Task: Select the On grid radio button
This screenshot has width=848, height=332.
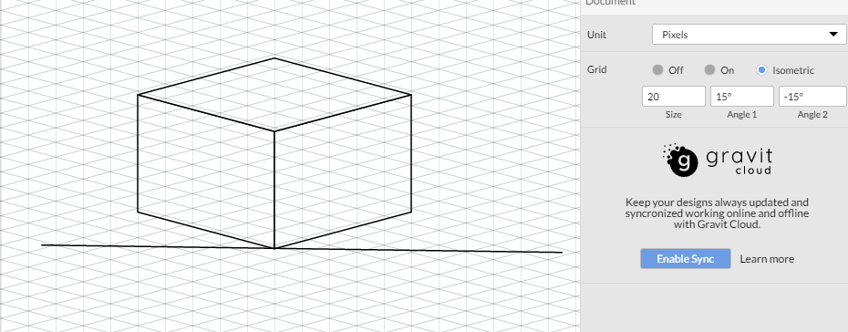Action: tap(709, 69)
